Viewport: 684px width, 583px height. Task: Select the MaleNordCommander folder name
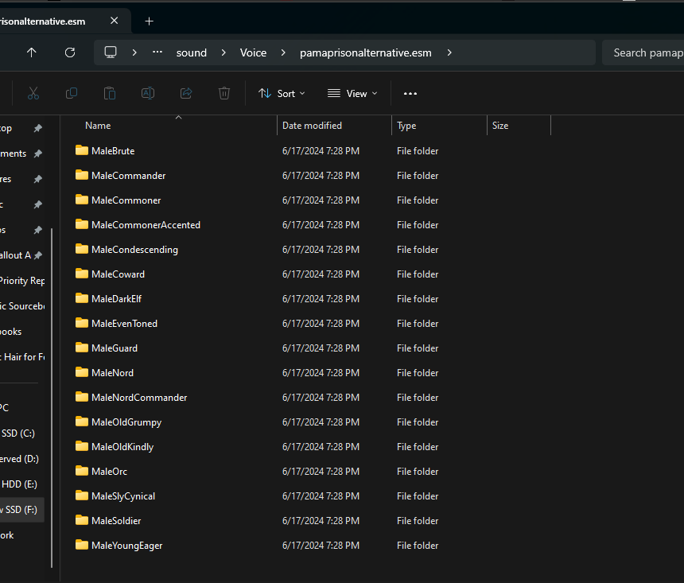[x=139, y=398]
